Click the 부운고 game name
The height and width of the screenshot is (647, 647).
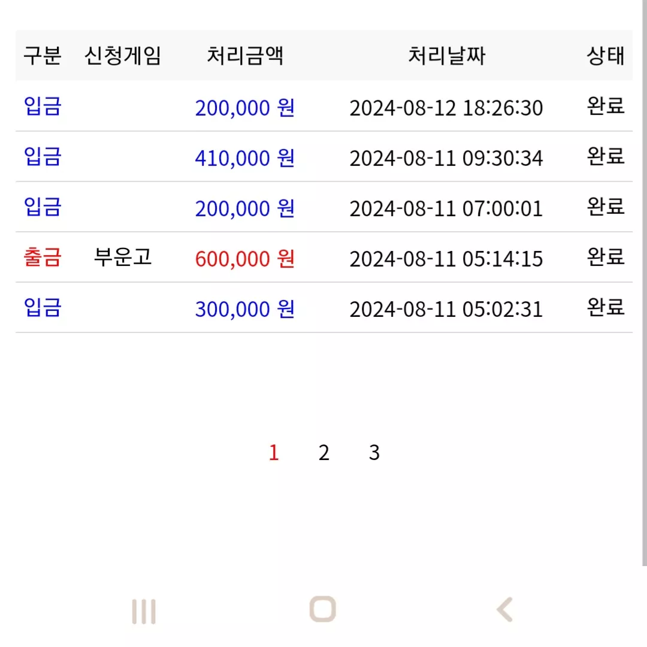point(123,257)
